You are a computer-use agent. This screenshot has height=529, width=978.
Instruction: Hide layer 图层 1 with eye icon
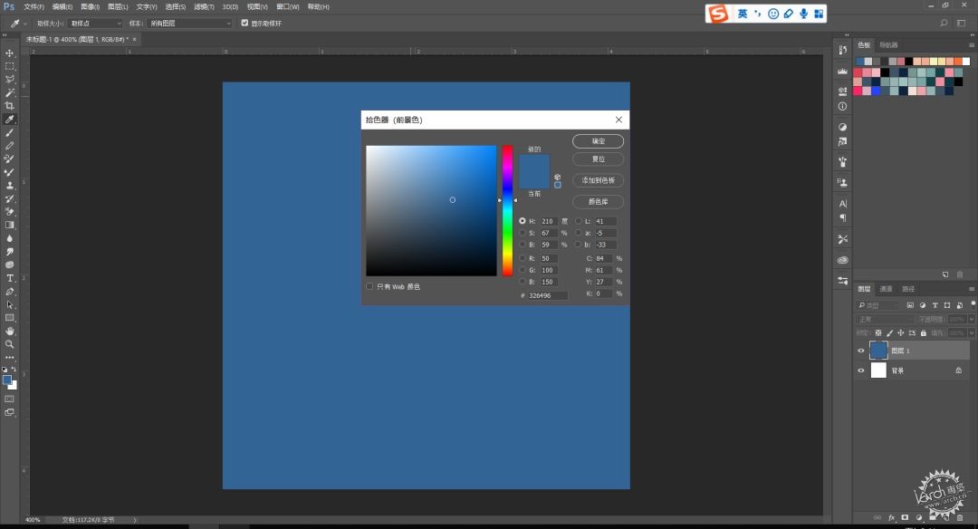point(861,351)
